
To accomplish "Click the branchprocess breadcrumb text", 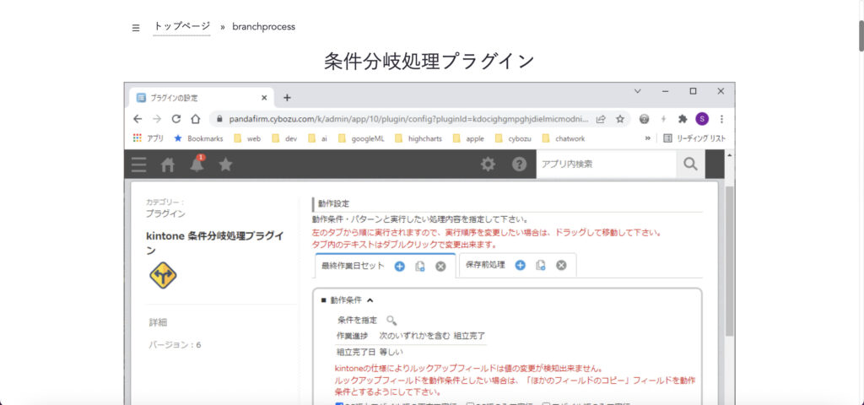I will tap(263, 26).
